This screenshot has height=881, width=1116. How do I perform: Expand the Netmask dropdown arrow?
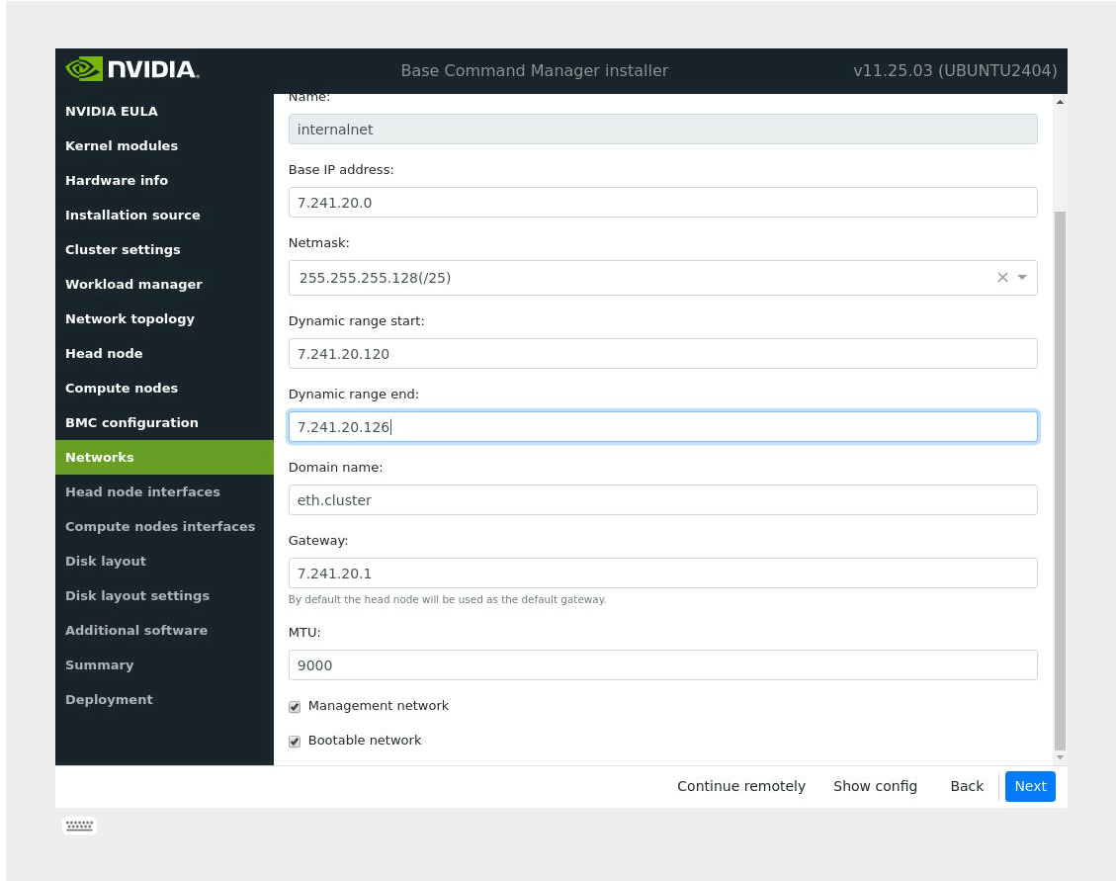pos(1022,278)
